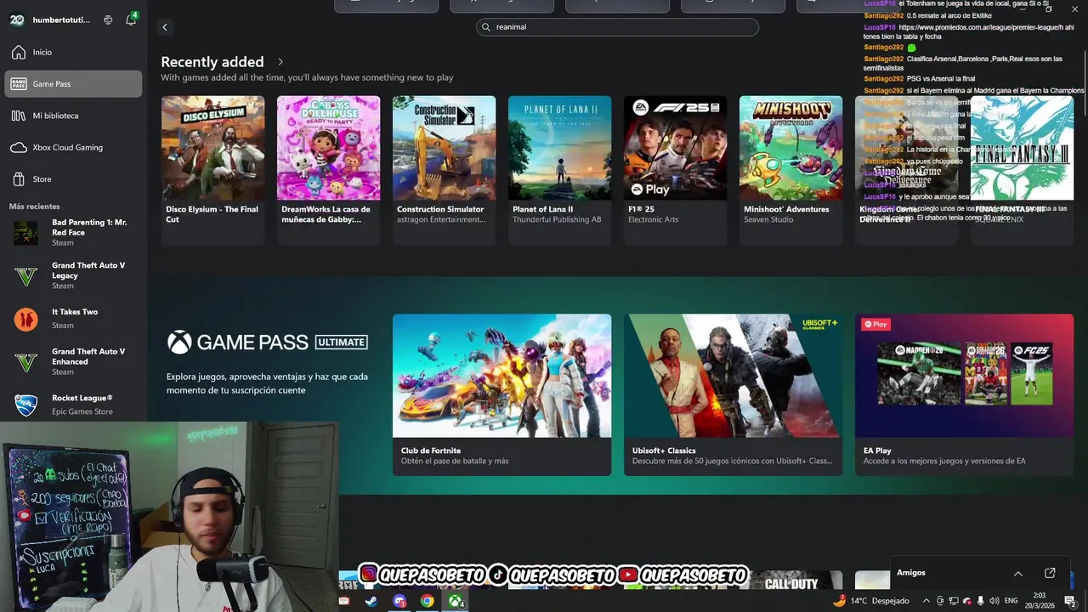This screenshot has width=1088, height=612.
Task: Click the Inicio house icon
Action: [19, 52]
